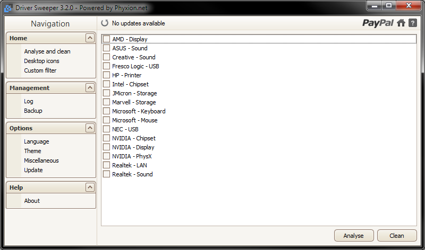Minimize the Driver Sweeper window

click(x=375, y=5)
